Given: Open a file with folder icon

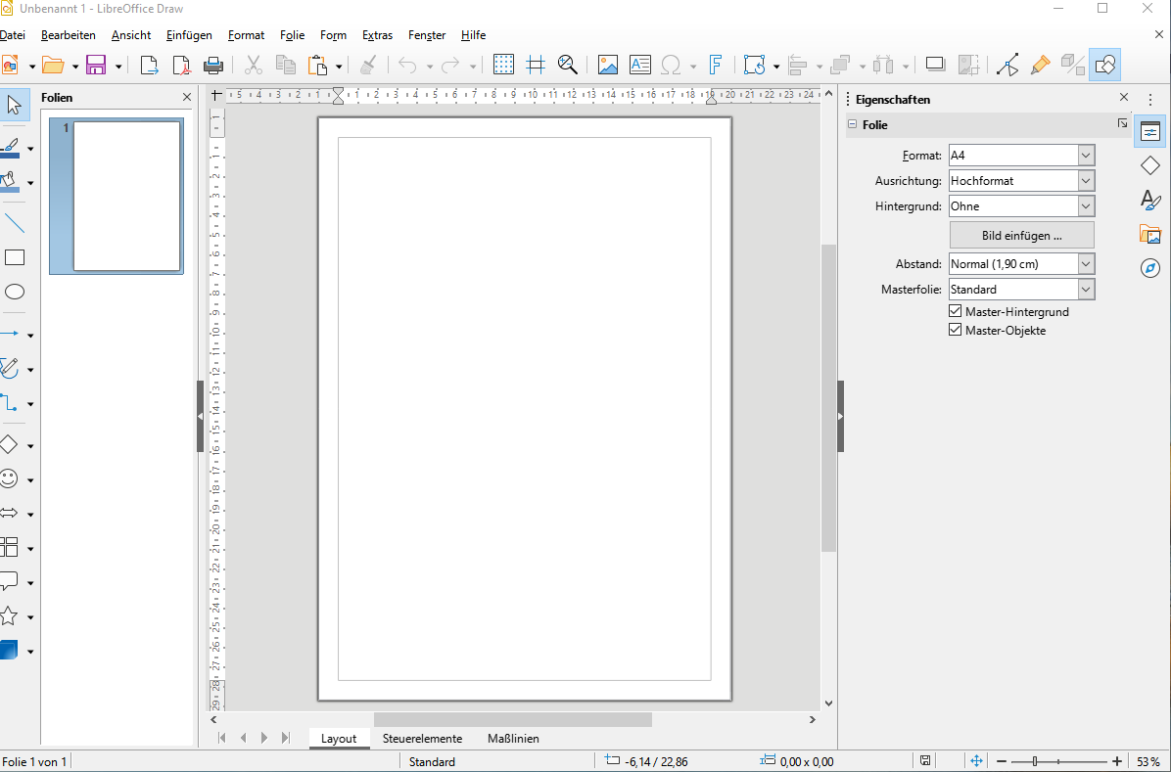Looking at the screenshot, I should (x=53, y=65).
